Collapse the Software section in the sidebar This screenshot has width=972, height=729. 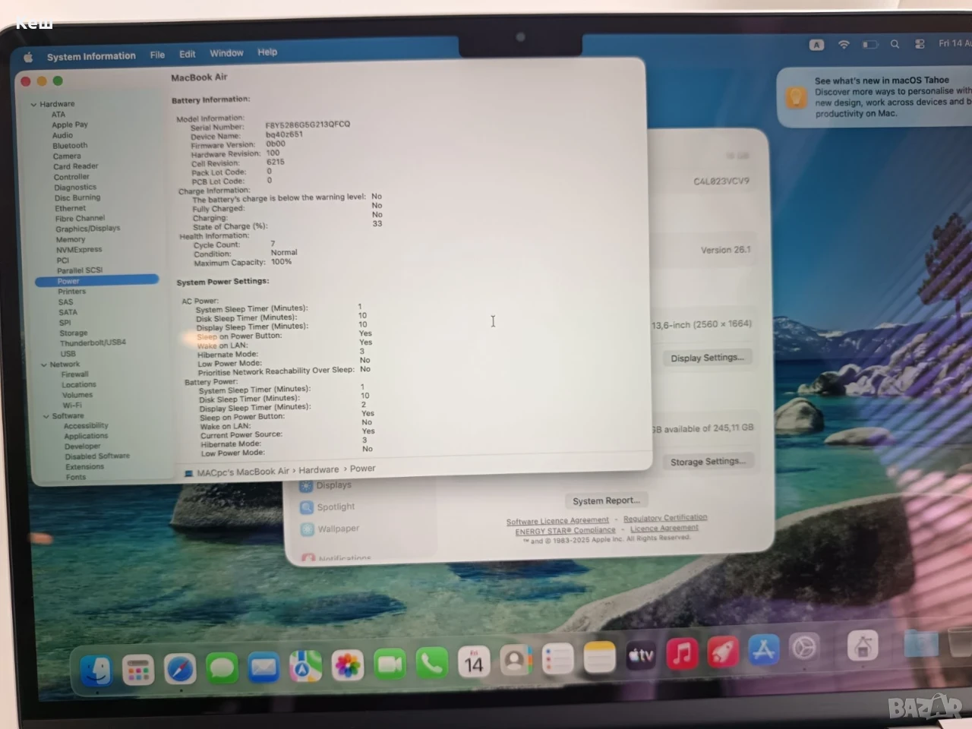pyautogui.click(x=46, y=416)
